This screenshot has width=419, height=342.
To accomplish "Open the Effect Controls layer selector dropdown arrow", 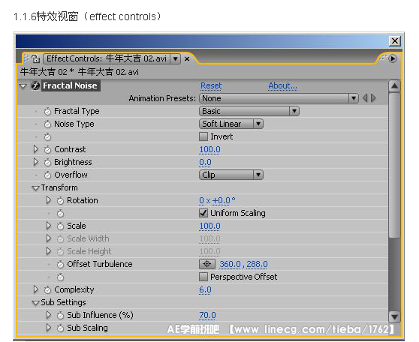I will 175,58.
